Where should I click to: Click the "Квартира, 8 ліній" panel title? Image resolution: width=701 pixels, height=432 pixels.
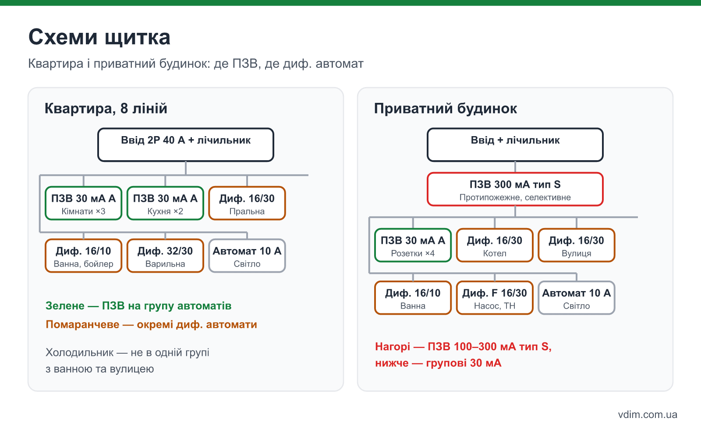pos(106,108)
